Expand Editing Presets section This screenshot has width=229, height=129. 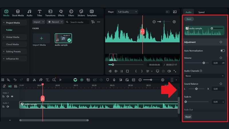pyautogui.click(x=4, y=52)
